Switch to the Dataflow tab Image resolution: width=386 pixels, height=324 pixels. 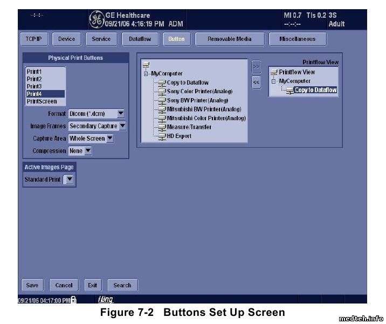pyautogui.click(x=140, y=39)
